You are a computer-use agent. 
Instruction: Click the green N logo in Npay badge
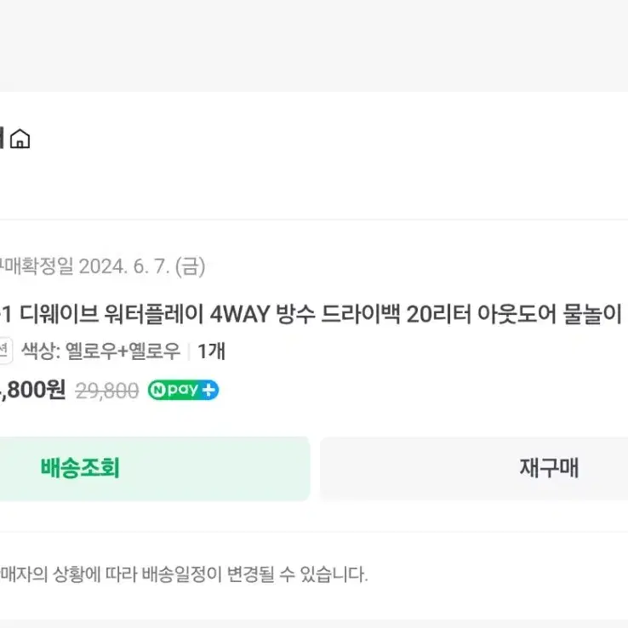(157, 390)
